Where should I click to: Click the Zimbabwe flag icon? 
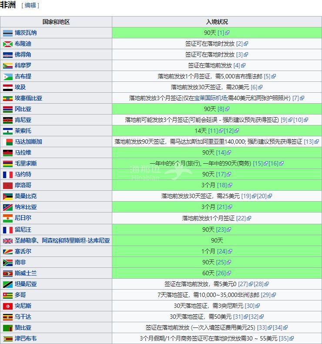coord(7,339)
